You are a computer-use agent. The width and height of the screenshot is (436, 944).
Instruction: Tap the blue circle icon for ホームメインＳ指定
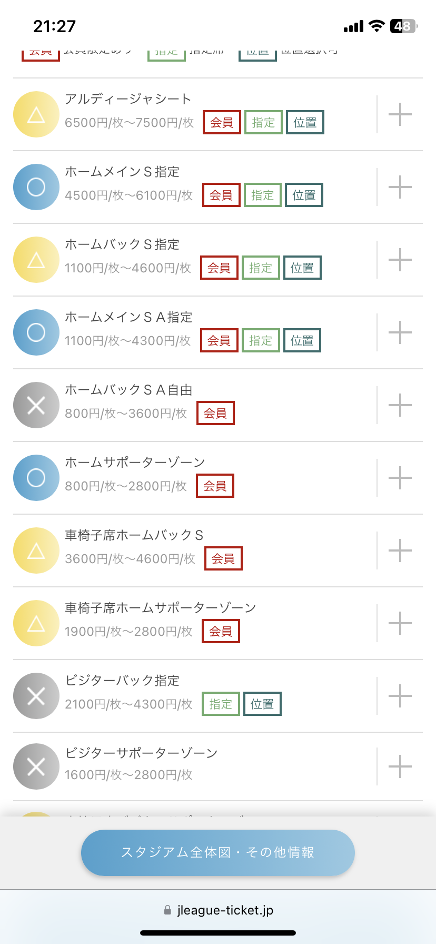[36, 187]
